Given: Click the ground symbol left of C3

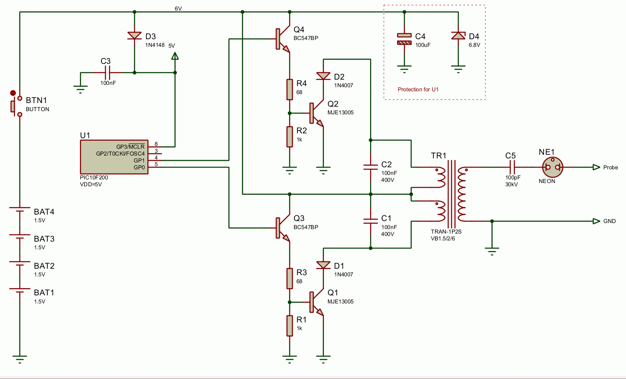Looking at the screenshot, I should [80, 89].
